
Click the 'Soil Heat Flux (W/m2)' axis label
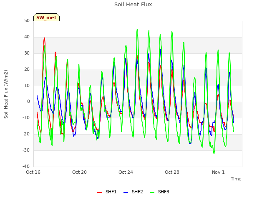pos(6,94)
